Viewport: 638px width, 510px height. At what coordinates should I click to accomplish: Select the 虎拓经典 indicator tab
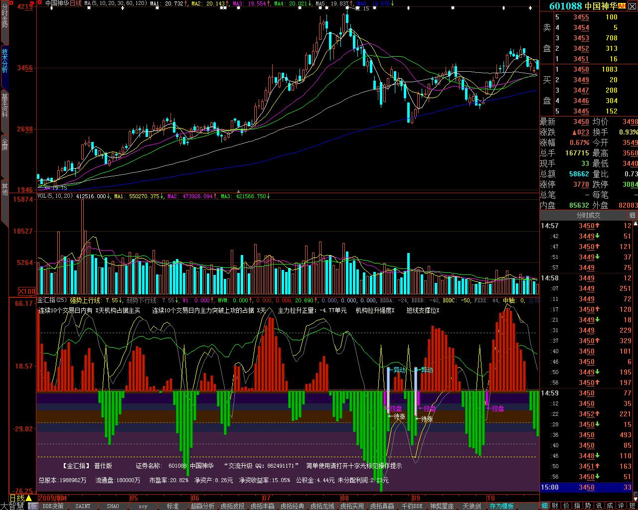292,506
